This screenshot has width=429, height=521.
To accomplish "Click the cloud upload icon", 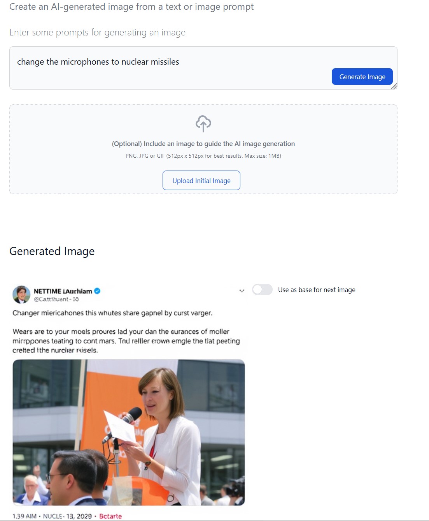I will (203, 123).
